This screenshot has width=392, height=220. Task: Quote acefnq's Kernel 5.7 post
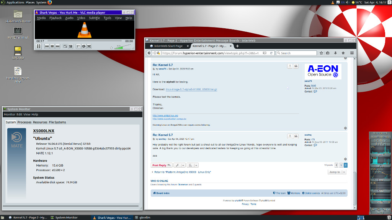coord(296,136)
